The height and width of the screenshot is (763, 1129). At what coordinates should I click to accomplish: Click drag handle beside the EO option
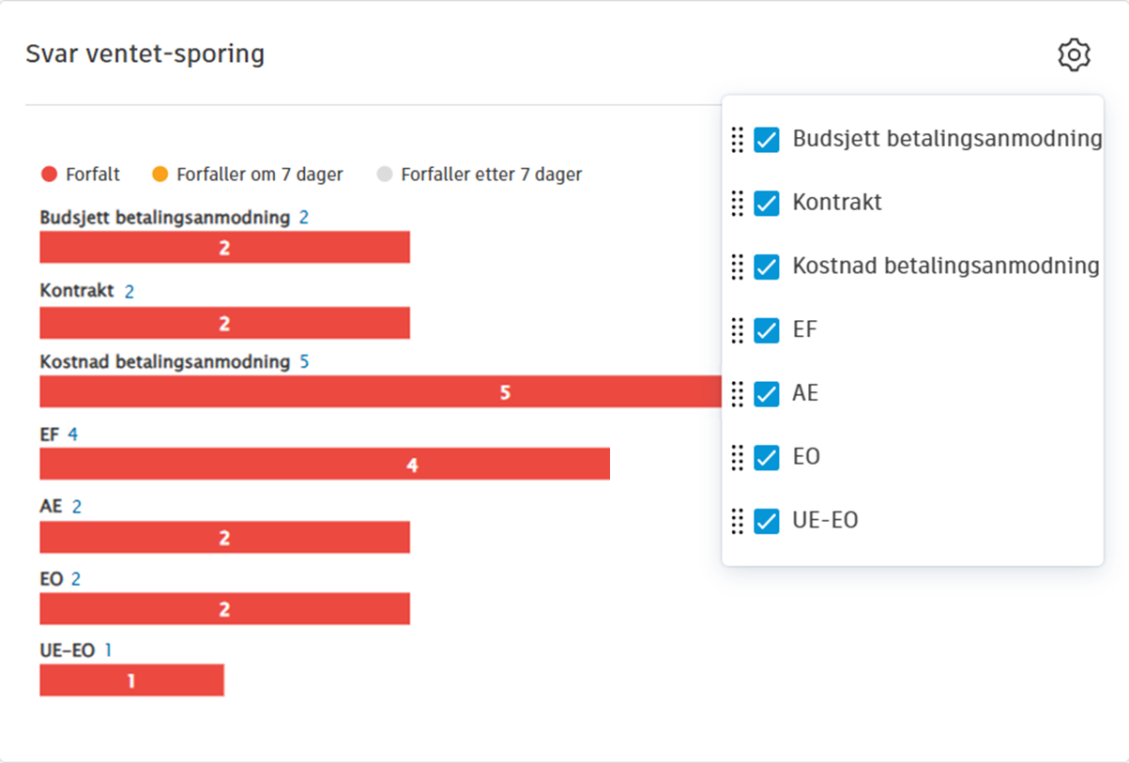[738, 457]
